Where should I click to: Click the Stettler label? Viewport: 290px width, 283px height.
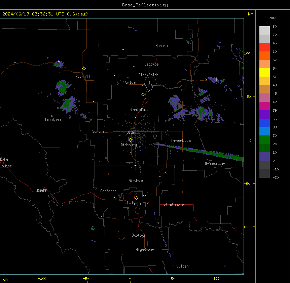213,80
